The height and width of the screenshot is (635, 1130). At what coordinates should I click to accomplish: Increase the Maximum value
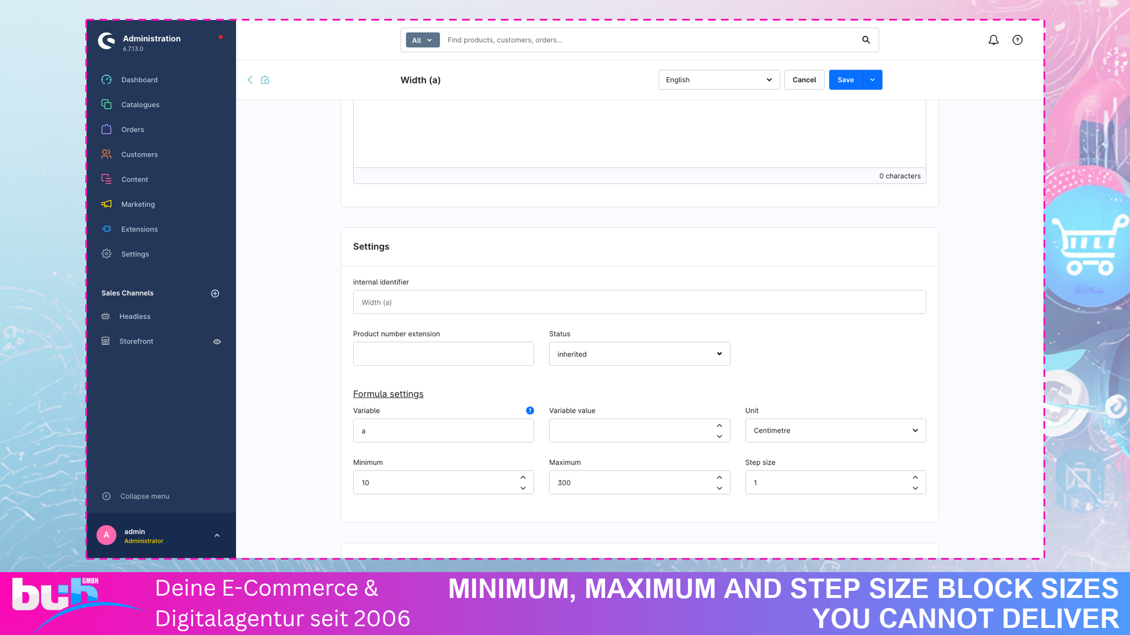point(719,477)
